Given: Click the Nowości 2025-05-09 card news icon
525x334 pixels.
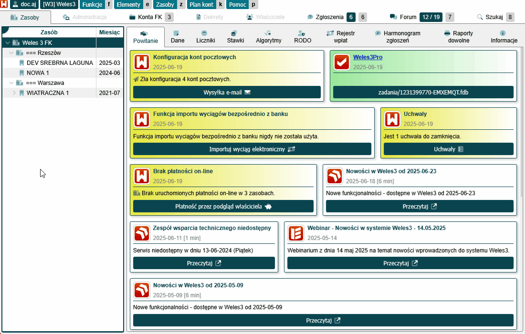Looking at the screenshot, I should [x=142, y=291].
